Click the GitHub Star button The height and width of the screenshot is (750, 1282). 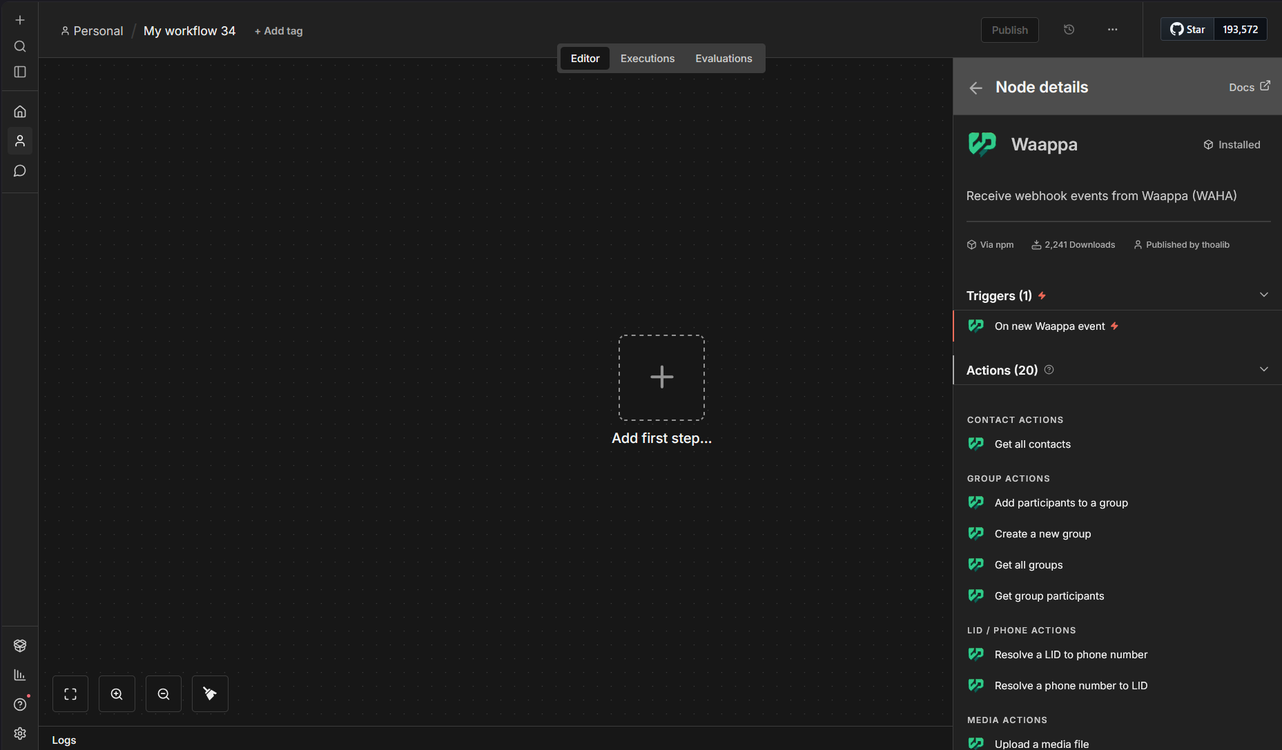[x=1187, y=30]
